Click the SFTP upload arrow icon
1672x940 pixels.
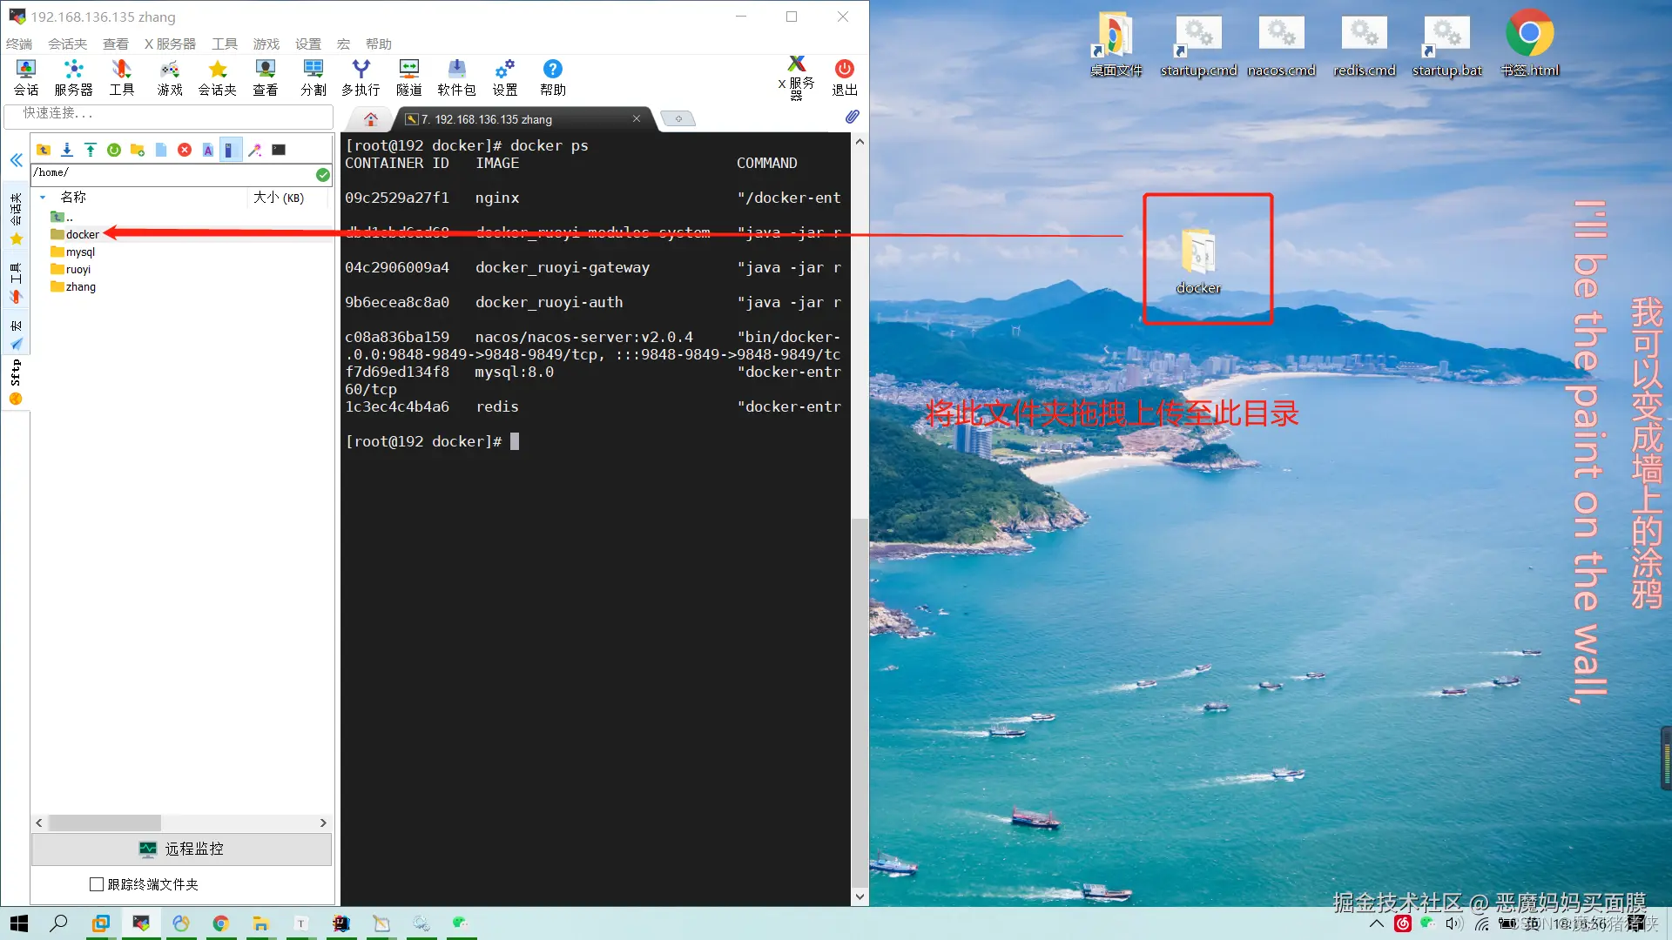point(91,150)
